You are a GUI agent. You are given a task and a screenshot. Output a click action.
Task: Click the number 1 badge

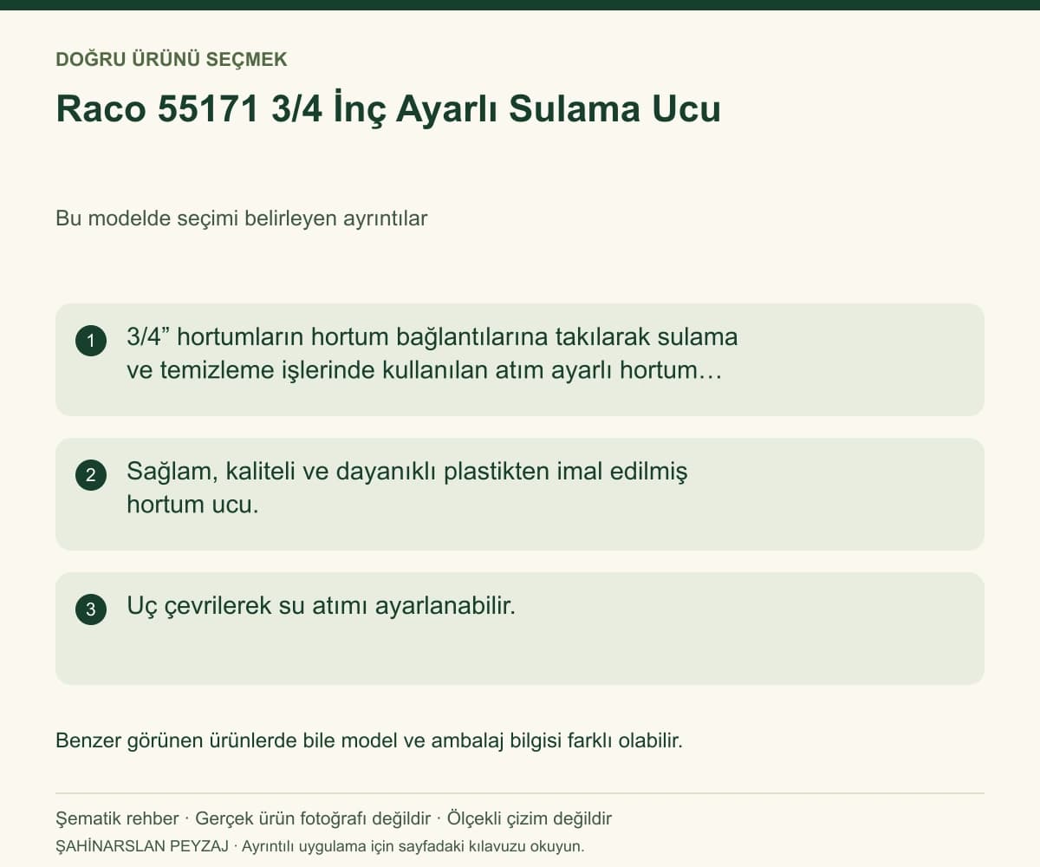coord(91,341)
